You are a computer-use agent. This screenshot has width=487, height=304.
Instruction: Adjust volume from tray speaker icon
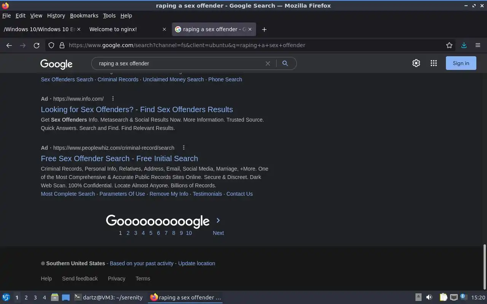(x=429, y=297)
